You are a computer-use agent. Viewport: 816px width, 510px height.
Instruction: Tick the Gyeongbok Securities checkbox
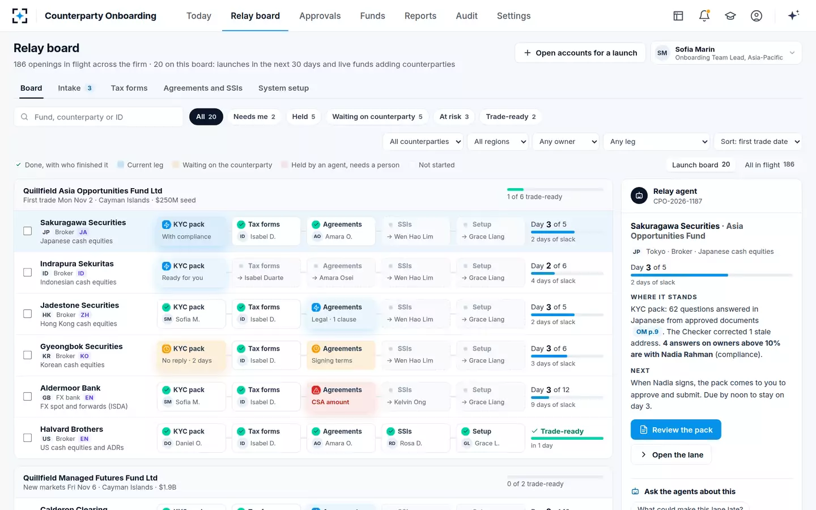27,355
